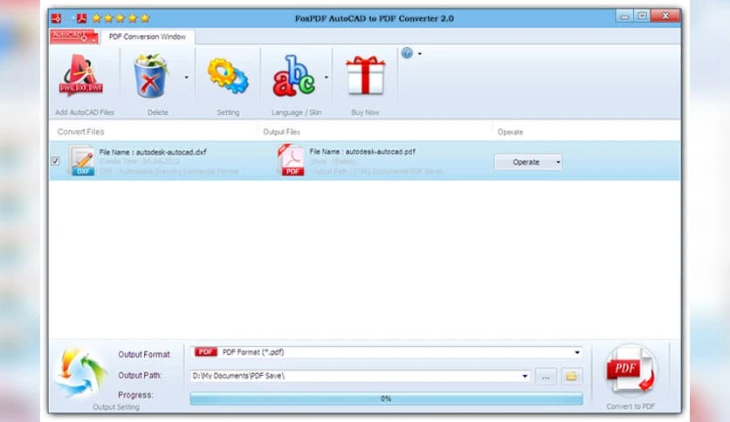This screenshot has width=730, height=422.
Task: Click the Convert Files column header
Action: 80,132
